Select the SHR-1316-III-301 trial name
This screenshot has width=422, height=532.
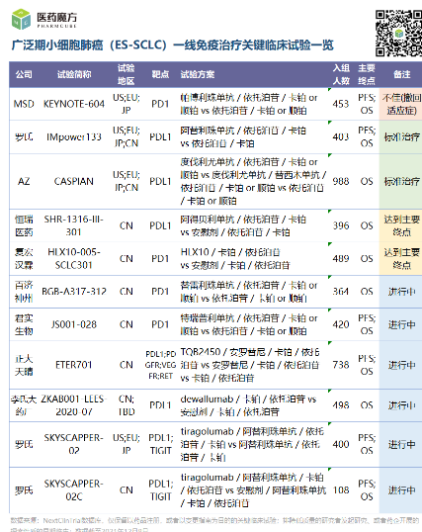[74, 225]
